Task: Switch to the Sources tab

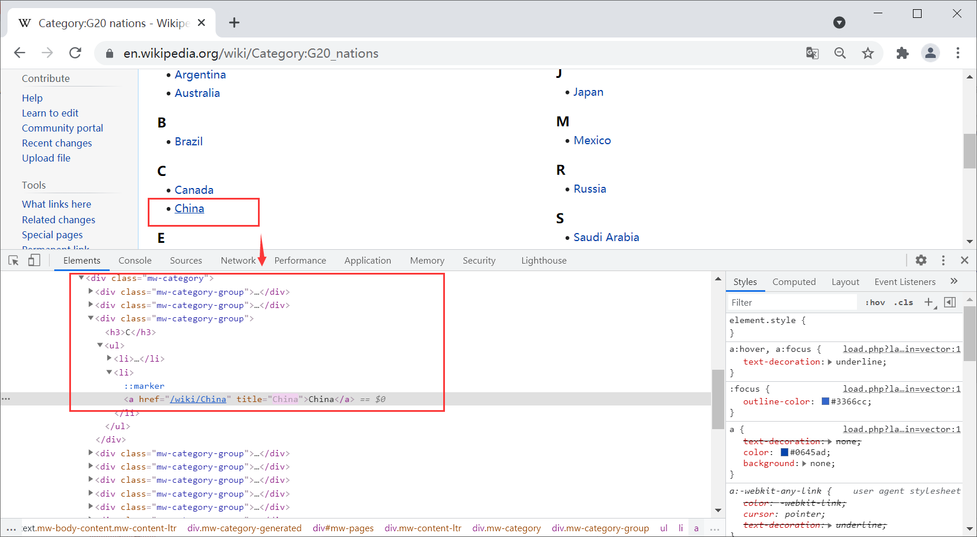Action: 186,261
